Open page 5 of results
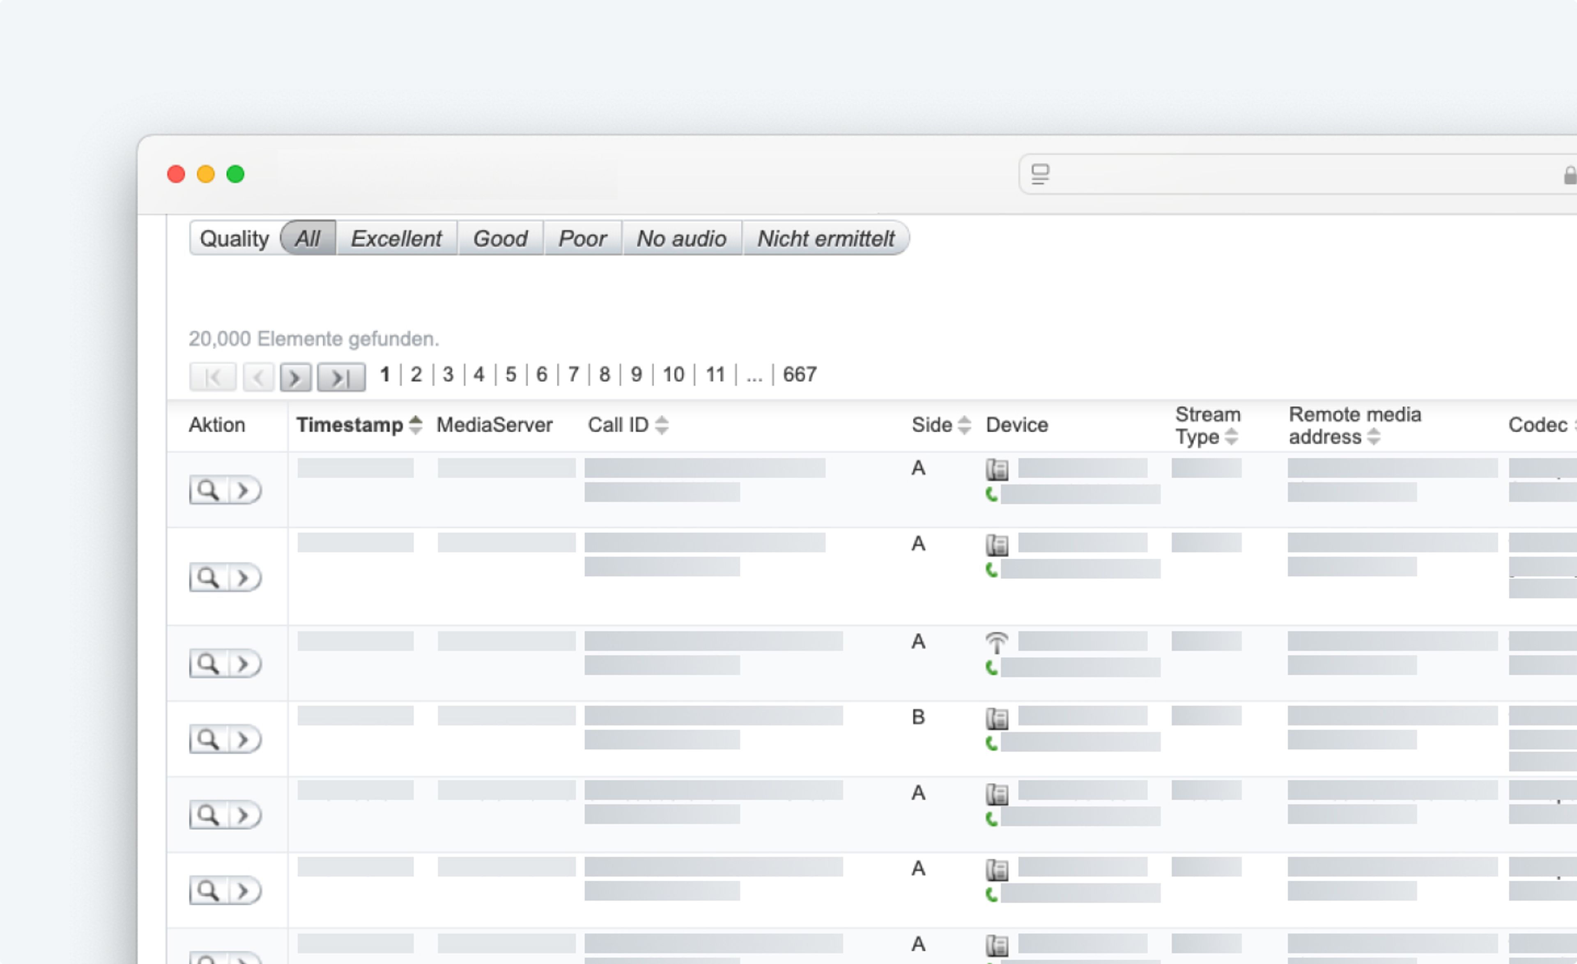The height and width of the screenshot is (964, 1577). pos(510,375)
